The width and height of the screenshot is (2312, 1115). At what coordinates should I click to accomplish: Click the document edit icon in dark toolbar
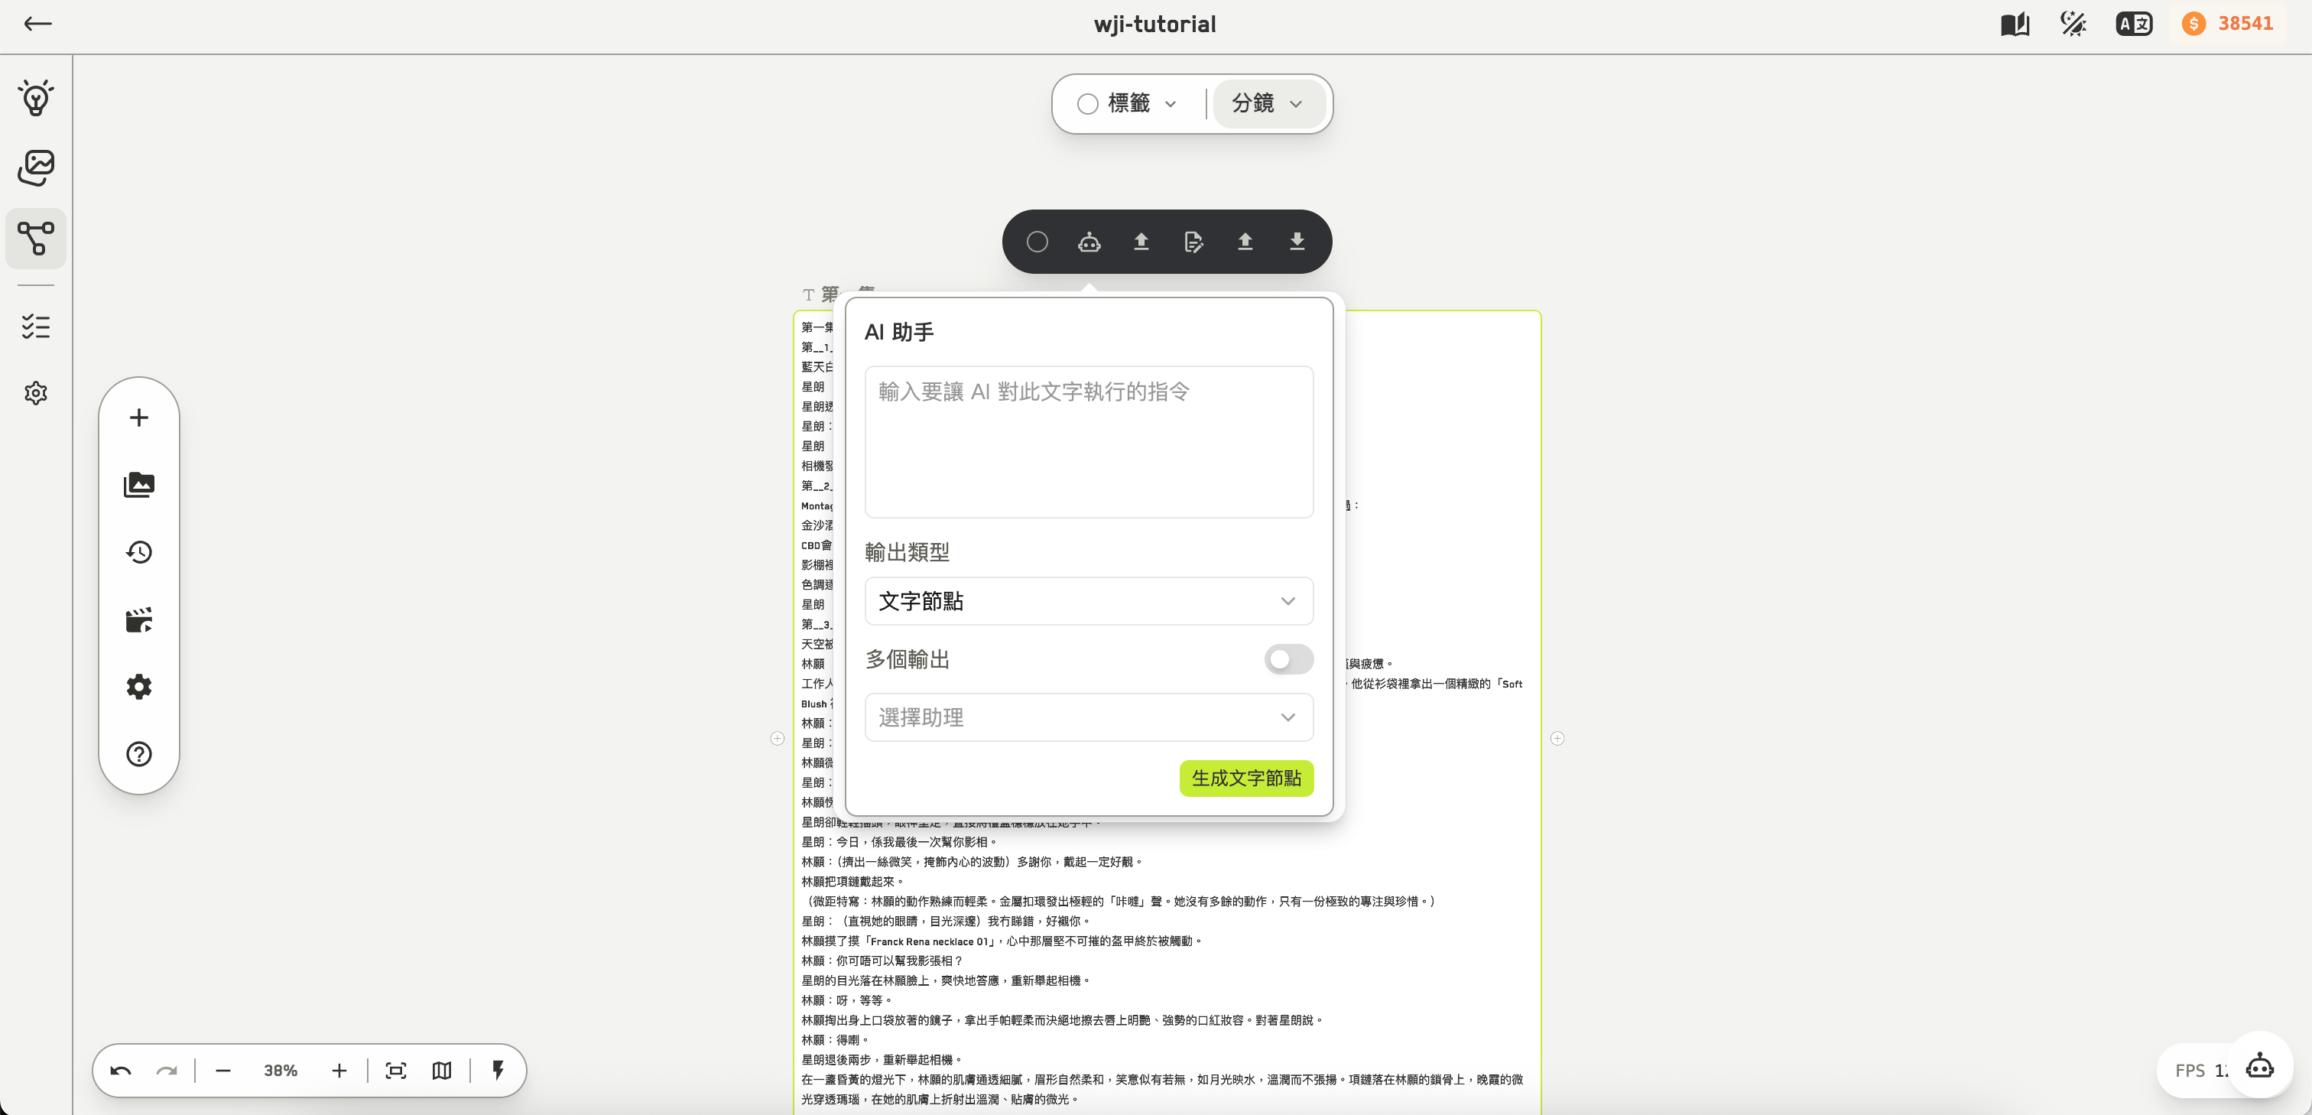(x=1193, y=242)
